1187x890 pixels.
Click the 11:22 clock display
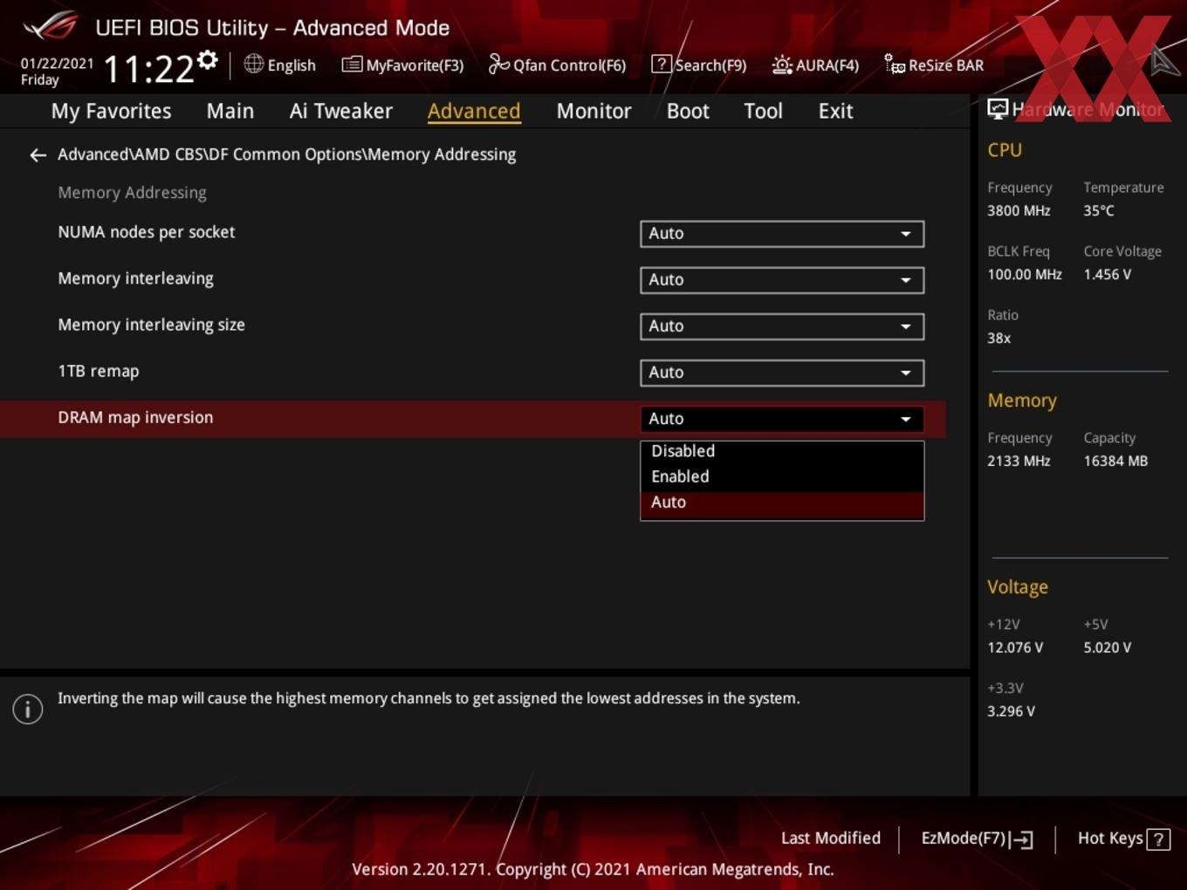pos(148,69)
